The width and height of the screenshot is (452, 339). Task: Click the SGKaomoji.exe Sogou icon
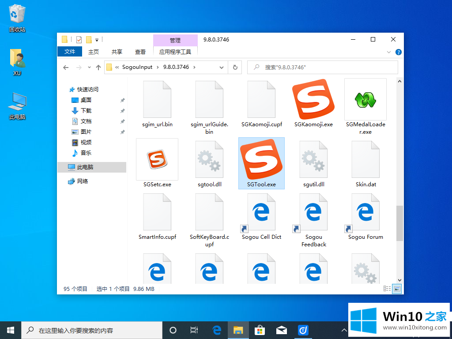click(x=313, y=99)
